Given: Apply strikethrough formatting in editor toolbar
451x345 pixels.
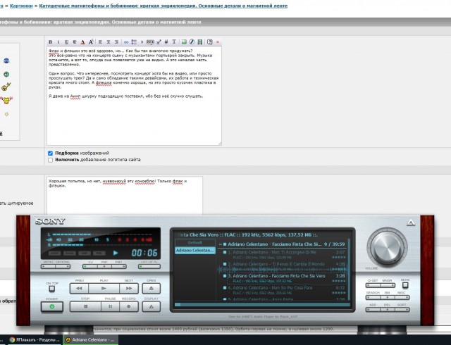Looking at the screenshot, I should tap(75, 42).
